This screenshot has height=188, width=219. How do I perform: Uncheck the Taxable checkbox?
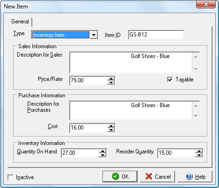(170, 80)
